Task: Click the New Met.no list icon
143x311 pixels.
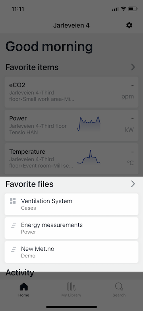Action: coord(14,249)
